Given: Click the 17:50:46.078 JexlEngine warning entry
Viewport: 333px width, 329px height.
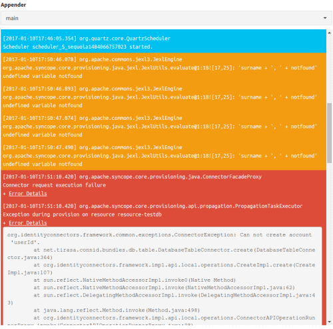Looking at the screenshot, I should (163, 68).
